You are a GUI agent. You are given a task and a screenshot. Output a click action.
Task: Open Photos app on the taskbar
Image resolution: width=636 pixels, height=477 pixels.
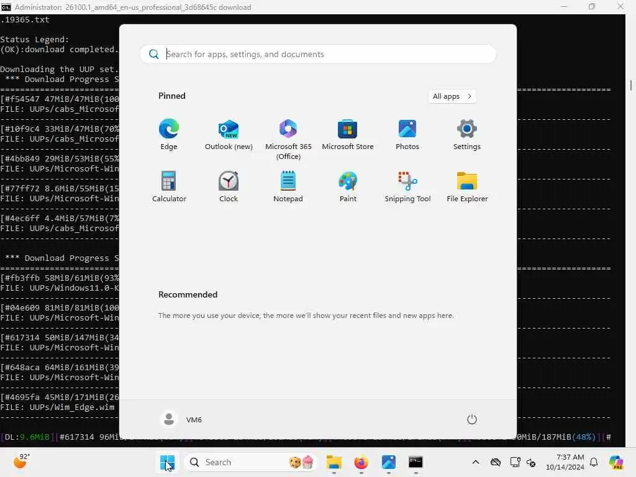(x=389, y=462)
